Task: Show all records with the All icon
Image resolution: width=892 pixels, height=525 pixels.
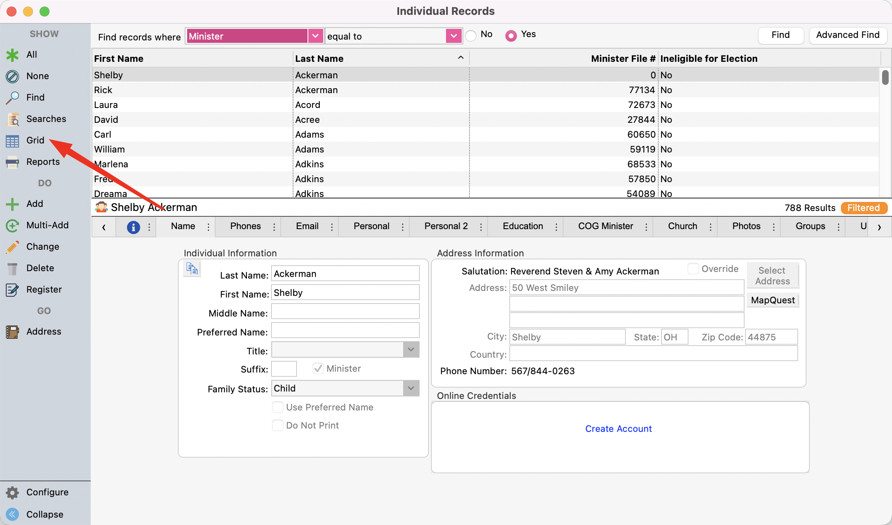Action: tap(12, 55)
